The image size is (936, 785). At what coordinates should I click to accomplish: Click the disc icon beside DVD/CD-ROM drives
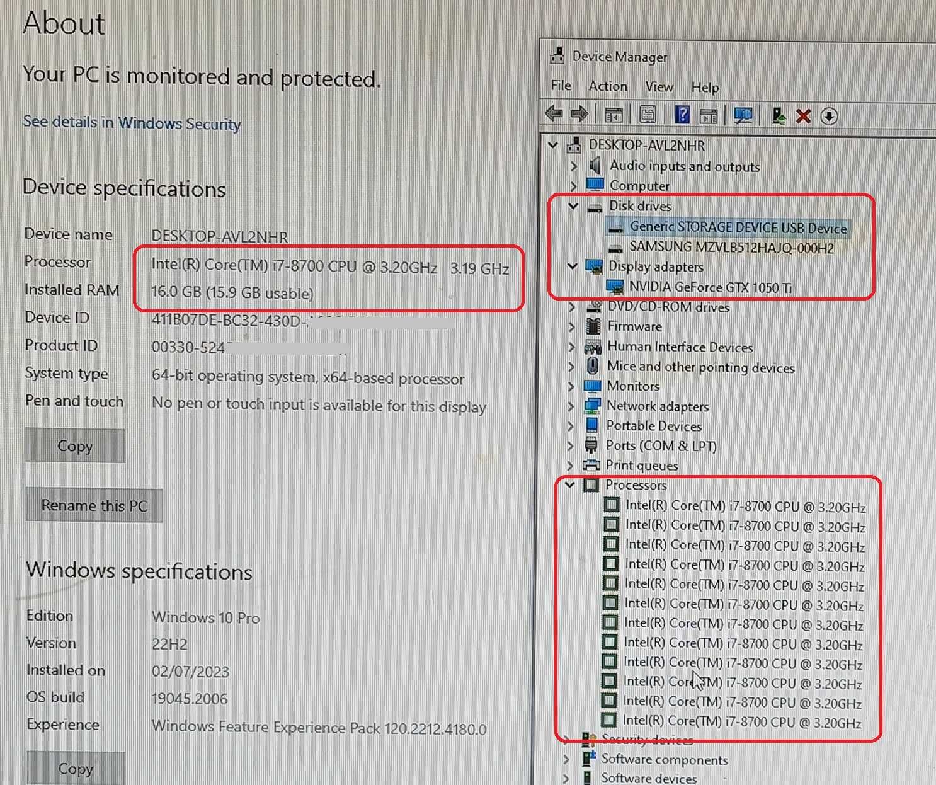(x=593, y=306)
